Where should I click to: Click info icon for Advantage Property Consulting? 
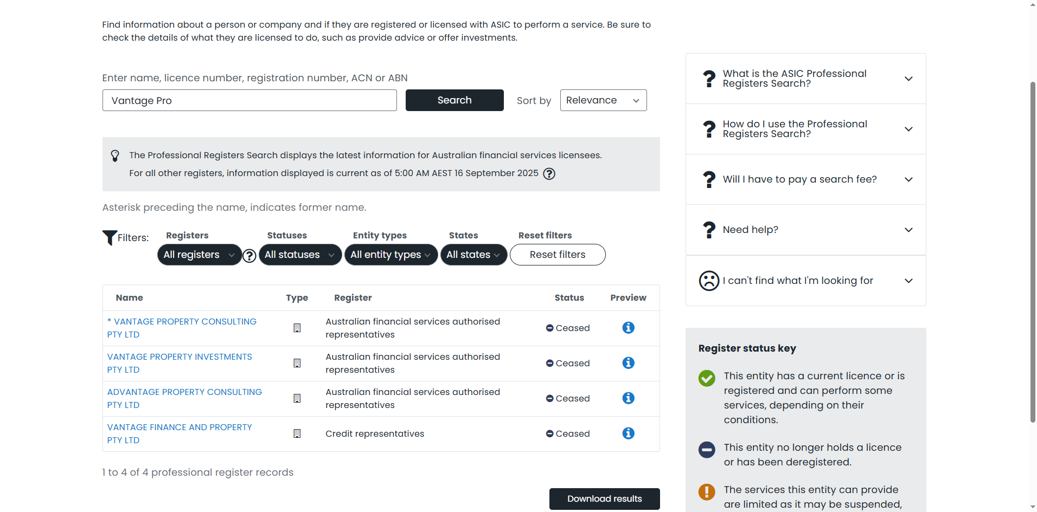(x=628, y=398)
